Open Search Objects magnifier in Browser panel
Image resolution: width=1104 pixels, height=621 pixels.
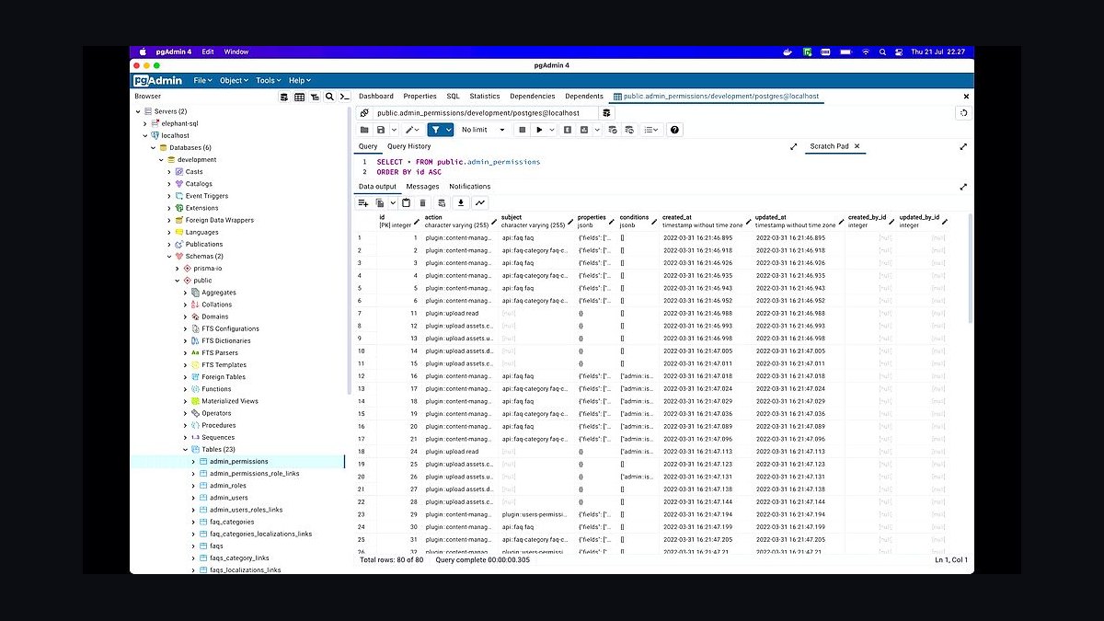[329, 97]
